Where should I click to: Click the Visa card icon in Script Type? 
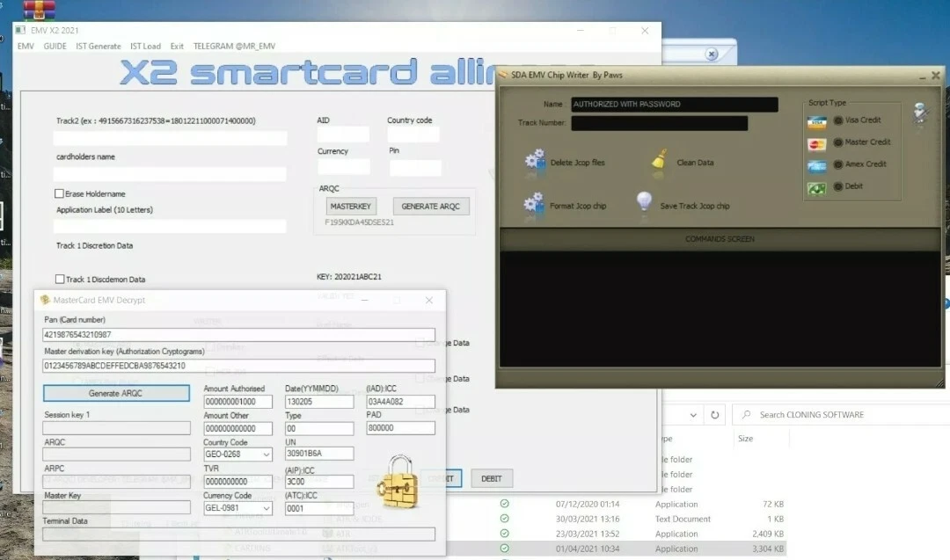tap(816, 121)
